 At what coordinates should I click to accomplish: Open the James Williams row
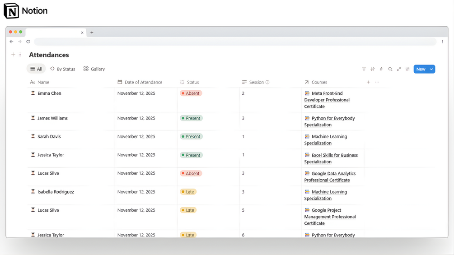53,118
